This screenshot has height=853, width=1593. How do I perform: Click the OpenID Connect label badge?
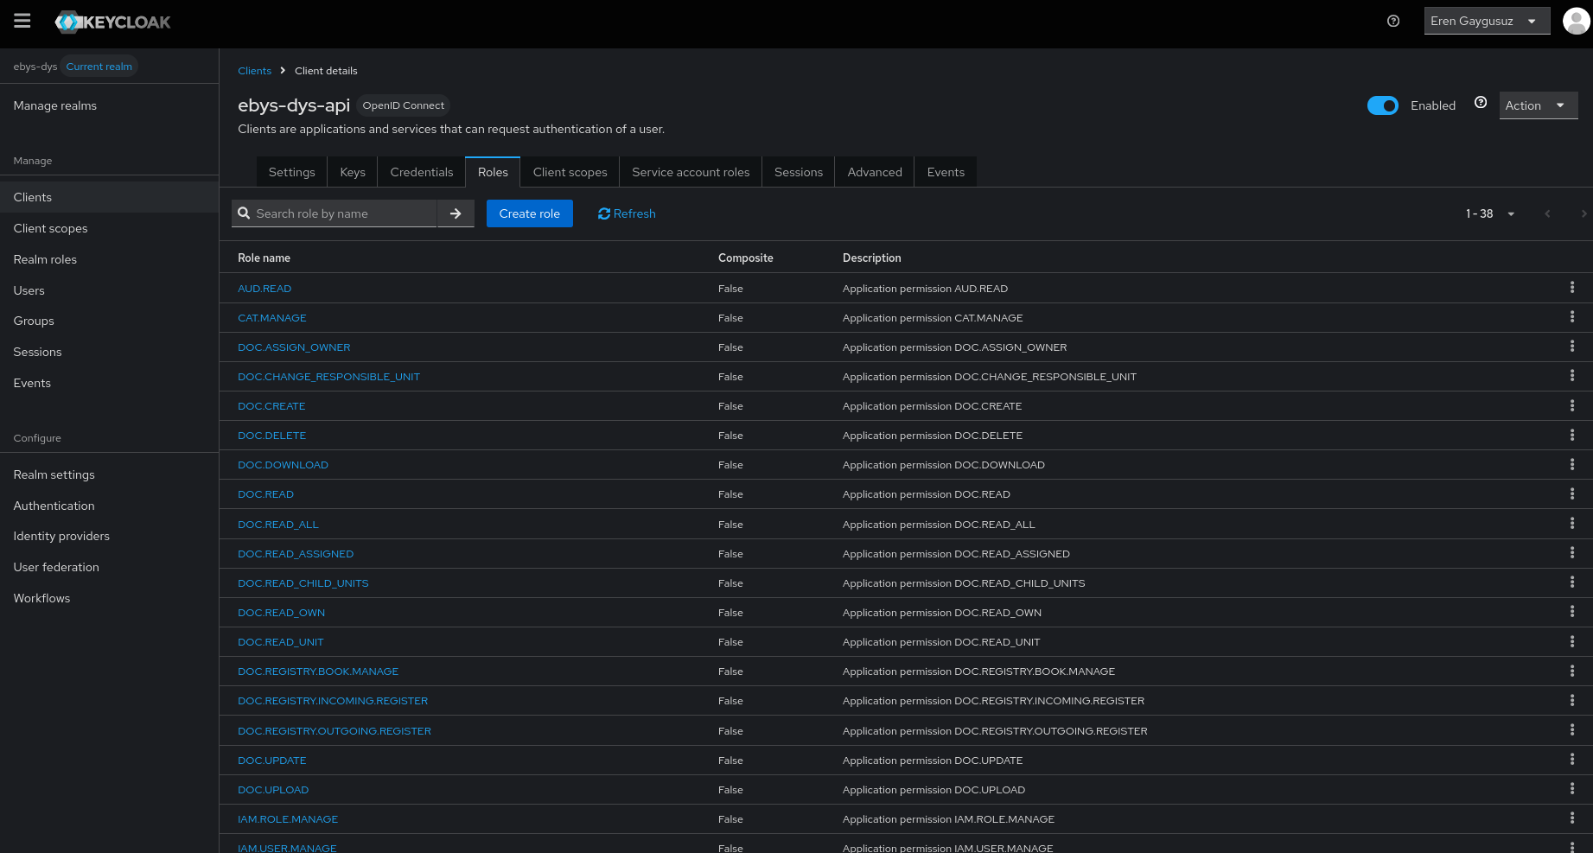403,105
